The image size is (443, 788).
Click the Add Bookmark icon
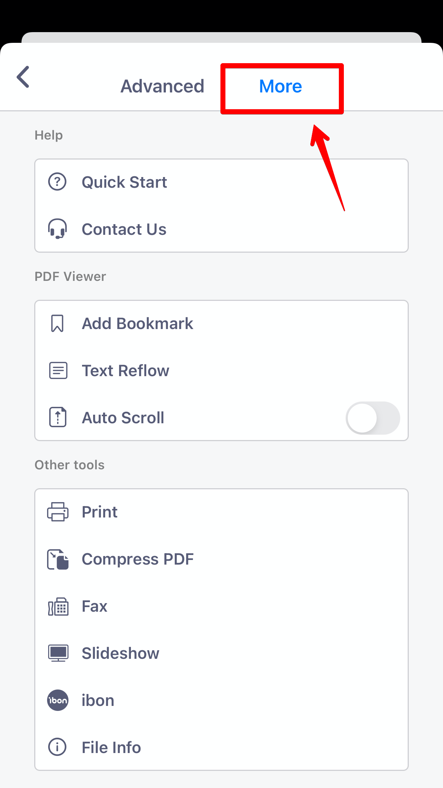pos(57,323)
